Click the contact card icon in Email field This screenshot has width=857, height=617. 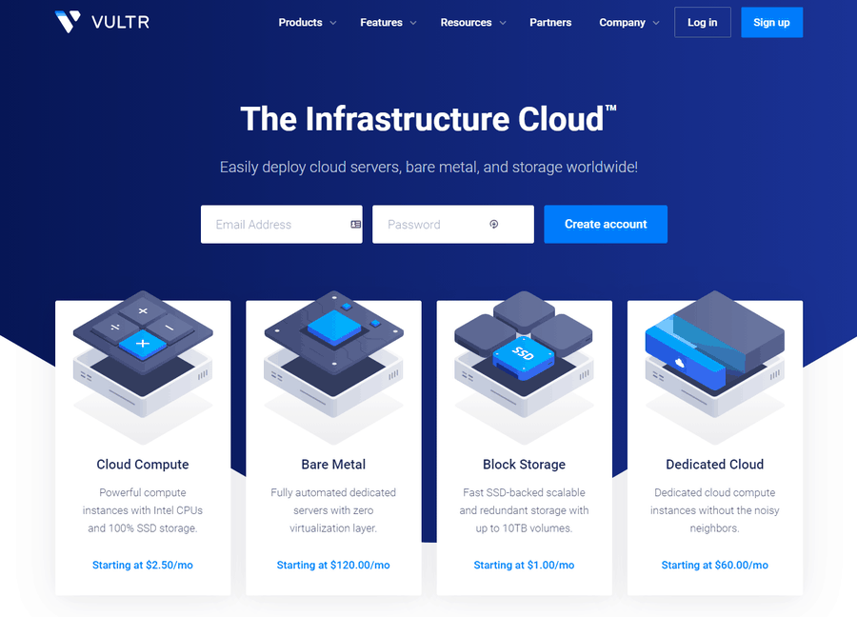(356, 224)
